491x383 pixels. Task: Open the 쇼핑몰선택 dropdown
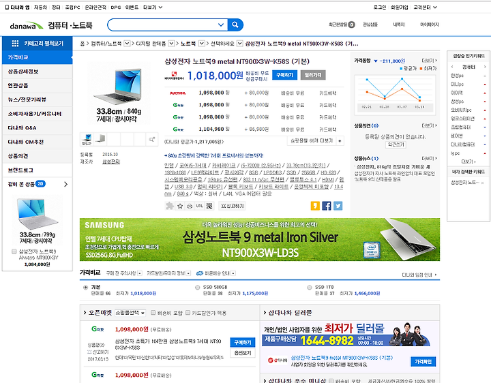[x=130, y=313]
